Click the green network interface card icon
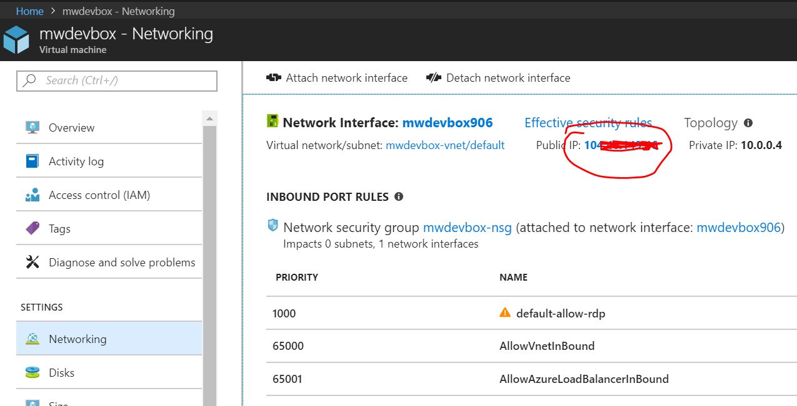The height and width of the screenshot is (406, 797). 272,121
